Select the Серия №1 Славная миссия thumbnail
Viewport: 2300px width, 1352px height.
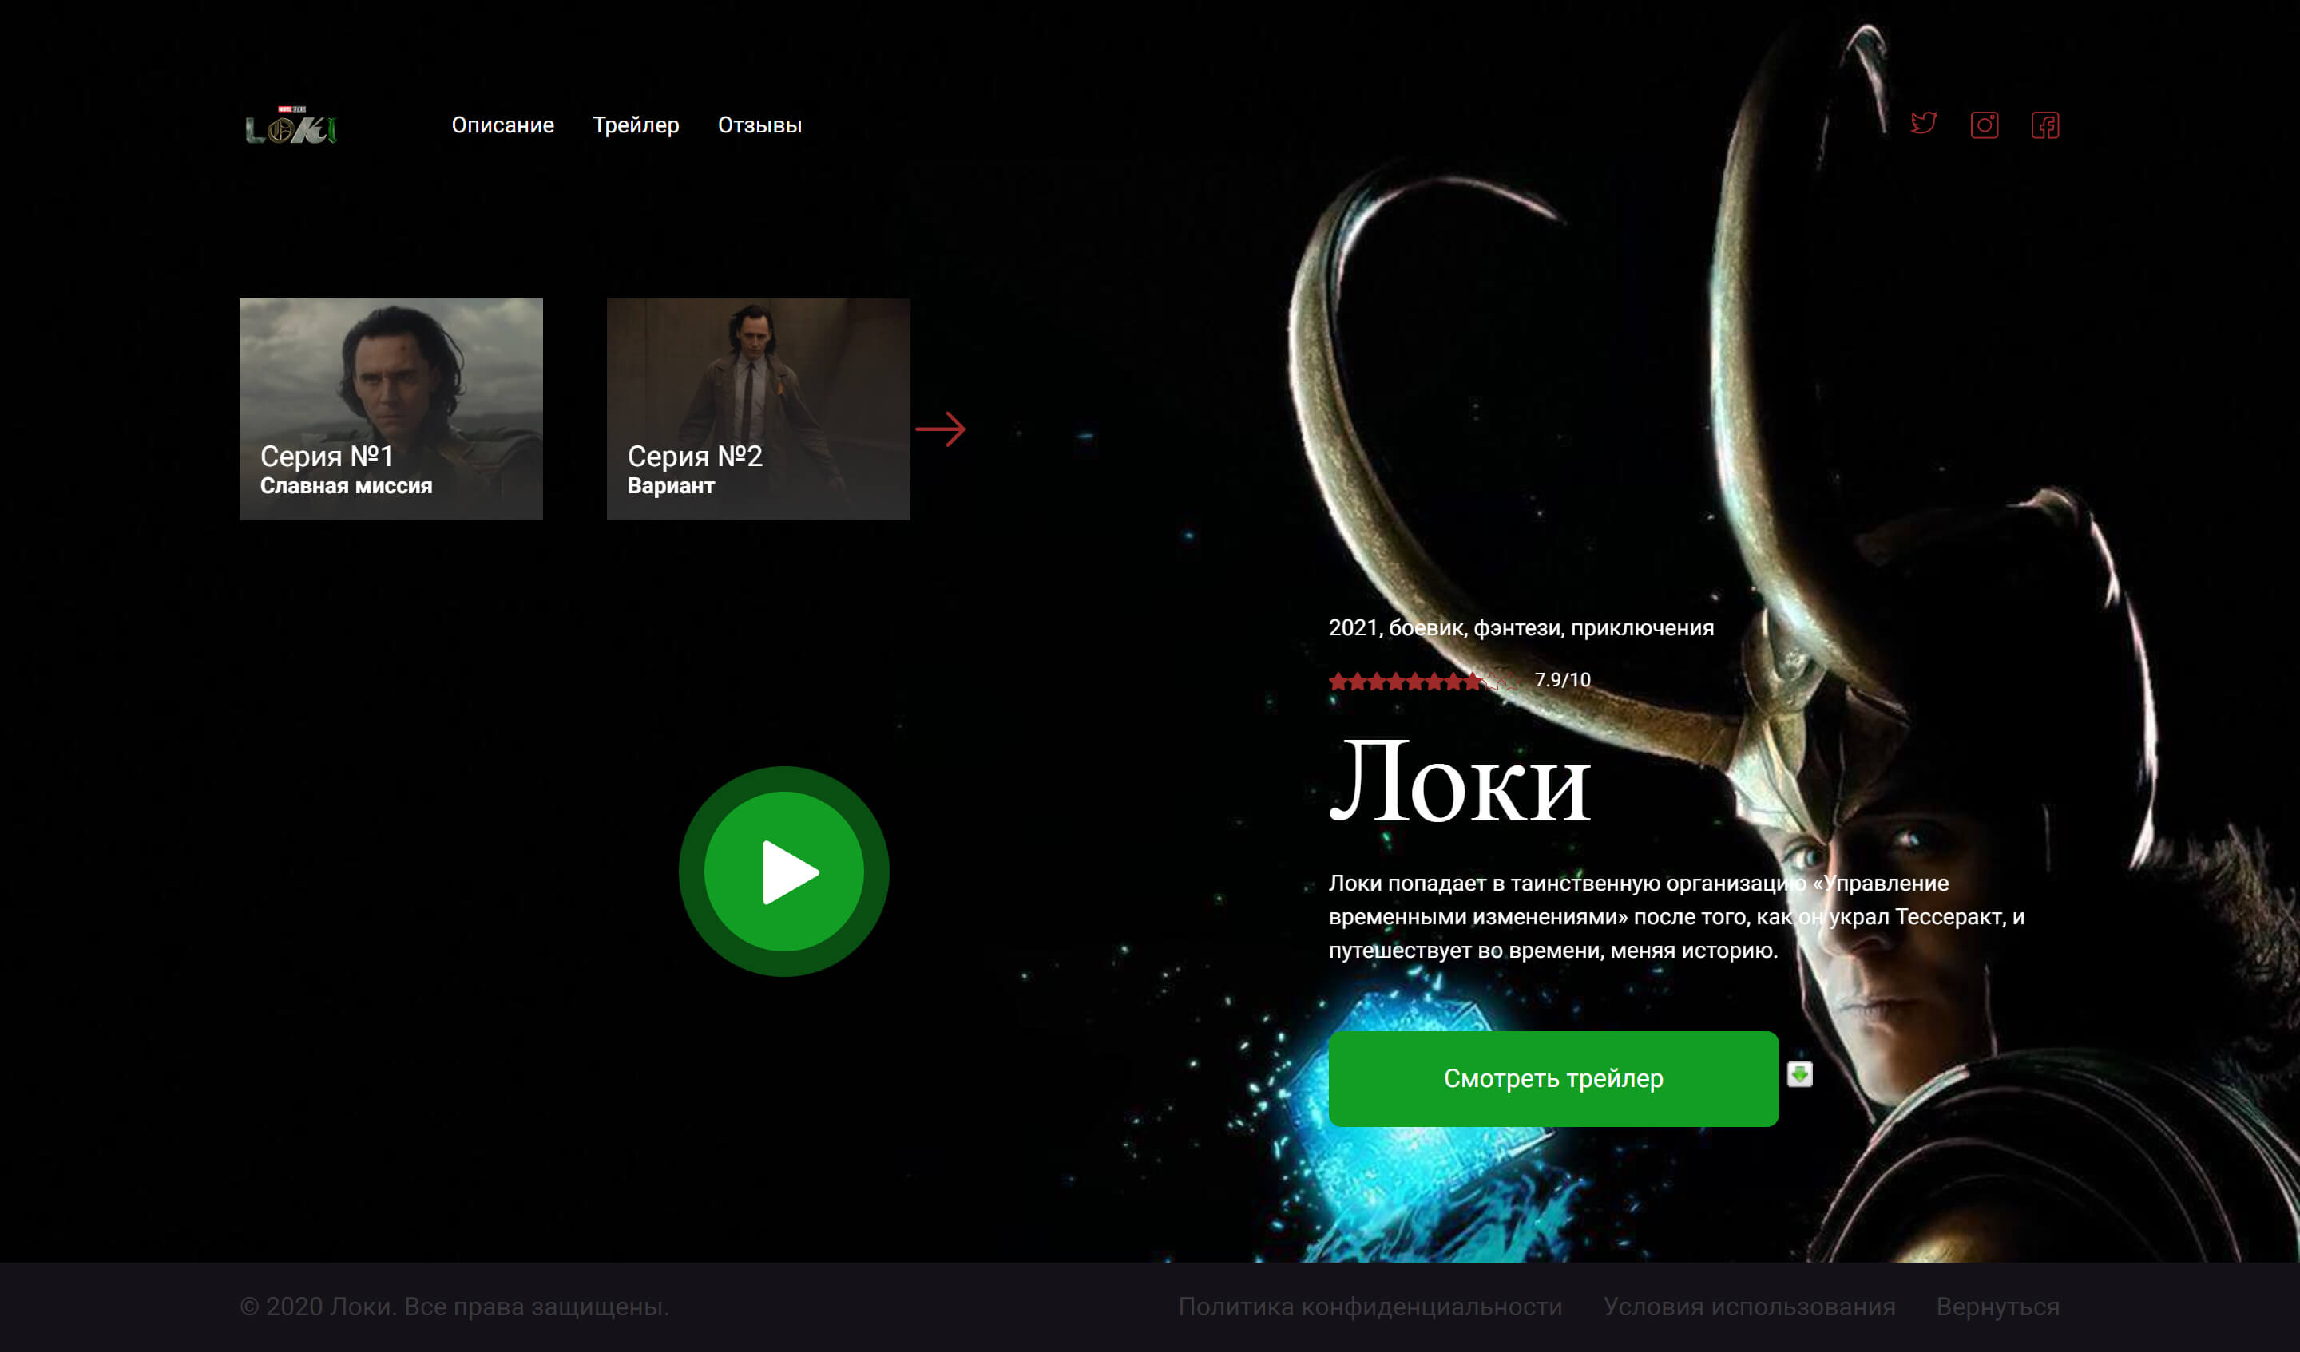coord(391,409)
